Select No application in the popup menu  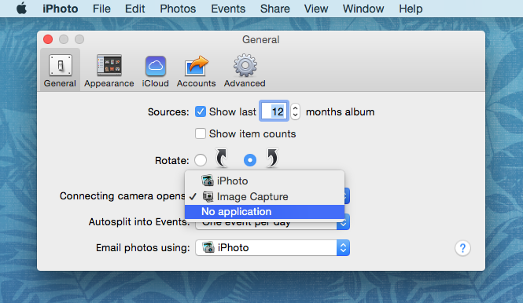click(264, 212)
